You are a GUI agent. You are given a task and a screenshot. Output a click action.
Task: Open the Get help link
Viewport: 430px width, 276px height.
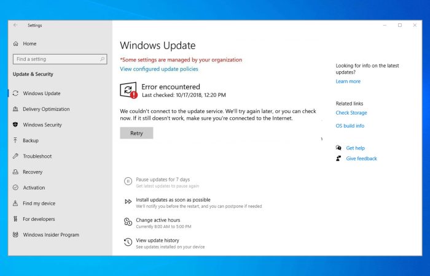tap(356, 148)
